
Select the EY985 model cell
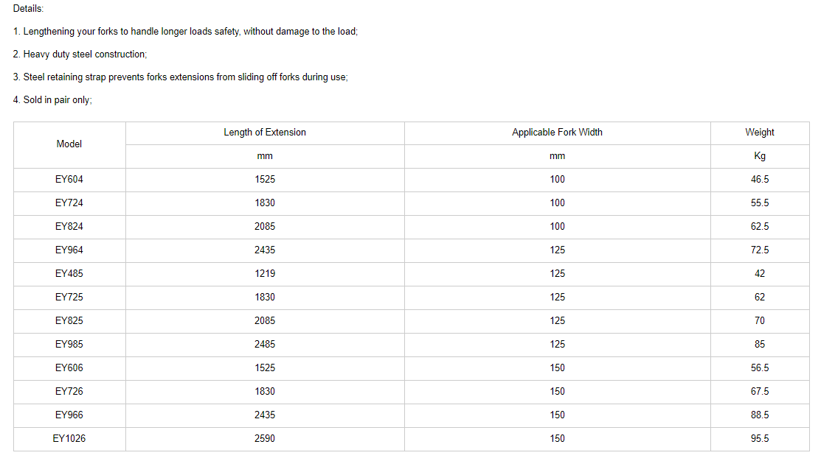(69, 345)
